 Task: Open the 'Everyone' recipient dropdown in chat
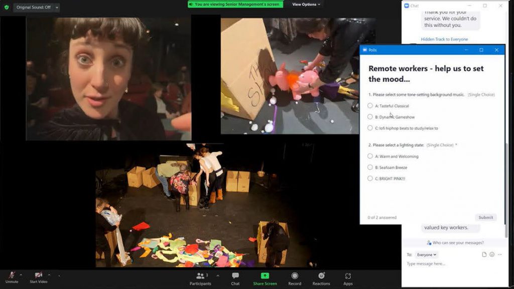pos(427,254)
